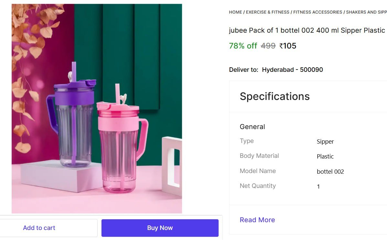Click the Net Quantity label
The height and width of the screenshot is (240, 387).
coord(258,186)
